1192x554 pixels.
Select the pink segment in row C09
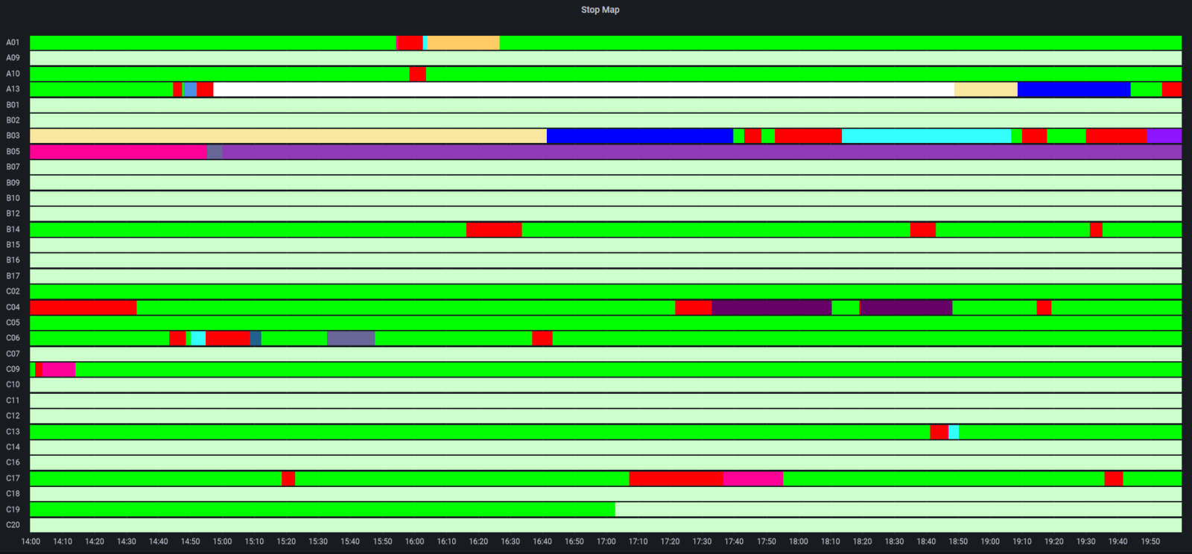(58, 369)
